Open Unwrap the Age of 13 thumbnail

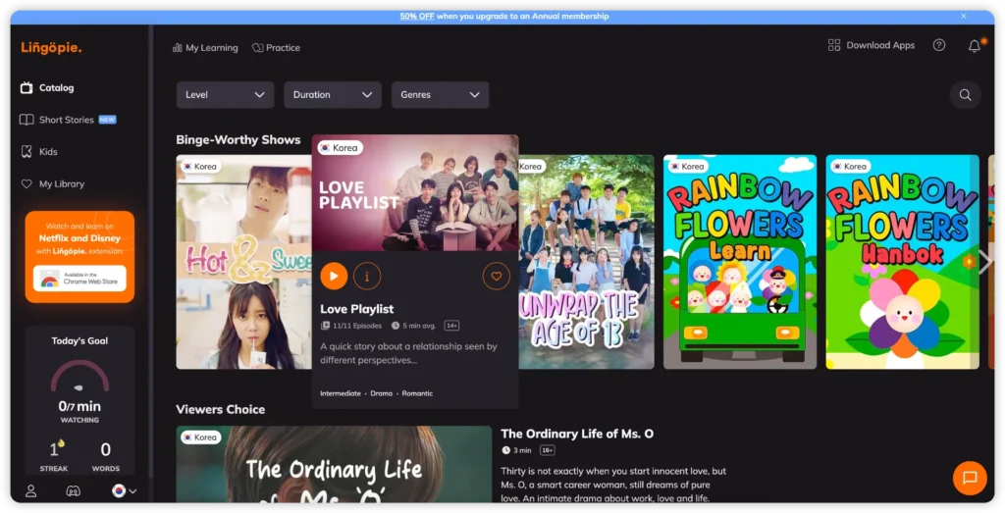point(587,262)
